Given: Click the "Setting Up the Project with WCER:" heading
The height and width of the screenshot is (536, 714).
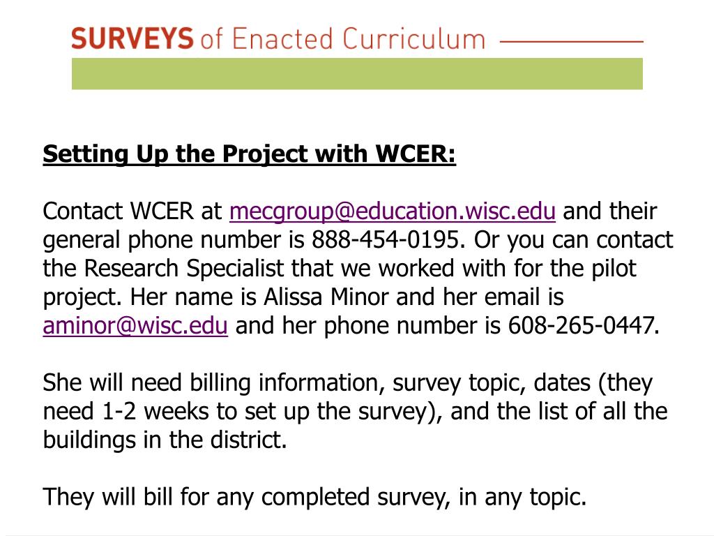Looking at the screenshot, I should tap(249, 154).
